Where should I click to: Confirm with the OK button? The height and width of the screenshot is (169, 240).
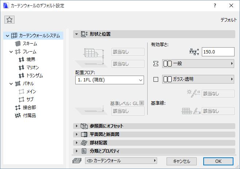[218, 161]
